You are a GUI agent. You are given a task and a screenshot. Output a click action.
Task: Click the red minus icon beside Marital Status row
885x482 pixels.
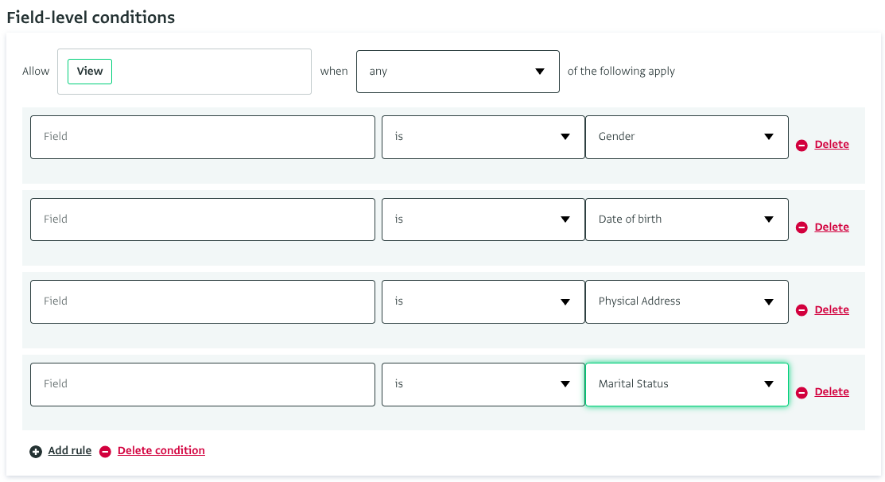click(x=802, y=392)
